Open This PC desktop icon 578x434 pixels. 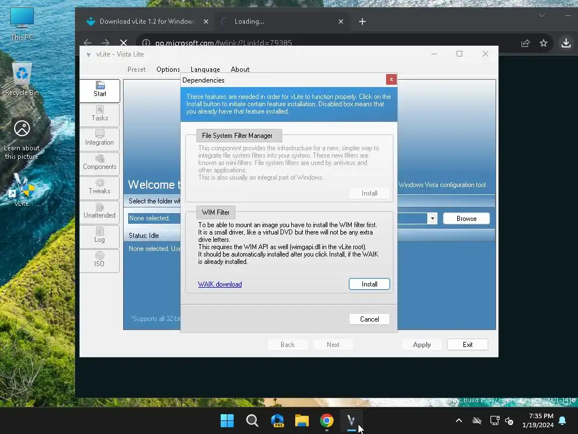pos(22,23)
